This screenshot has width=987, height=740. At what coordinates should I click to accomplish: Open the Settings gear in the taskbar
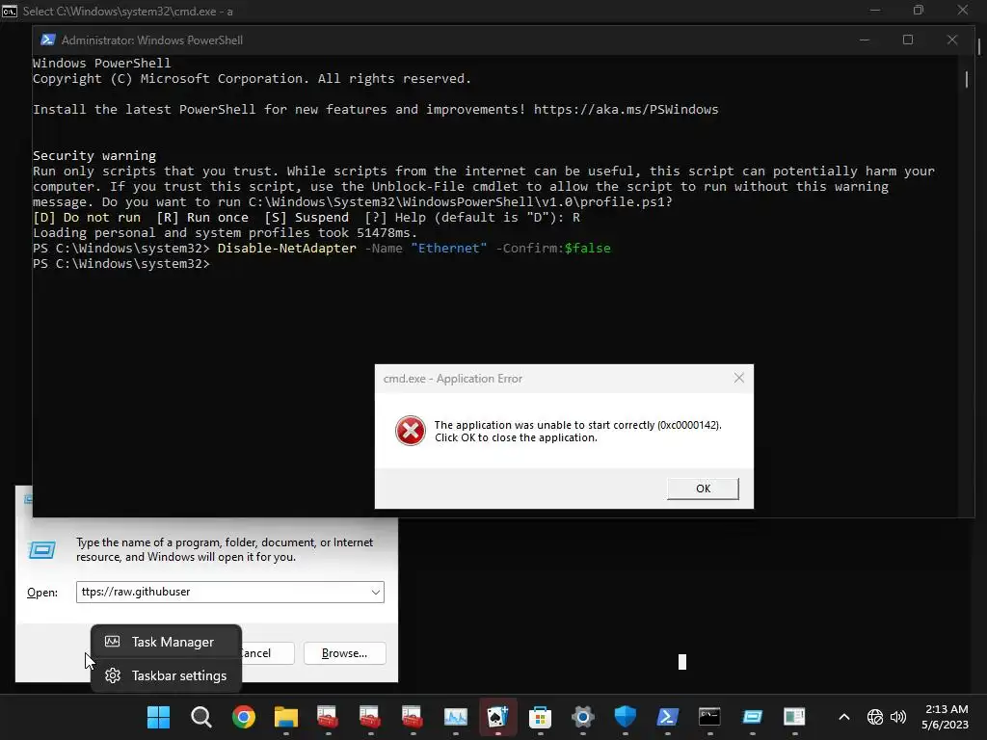[583, 717]
